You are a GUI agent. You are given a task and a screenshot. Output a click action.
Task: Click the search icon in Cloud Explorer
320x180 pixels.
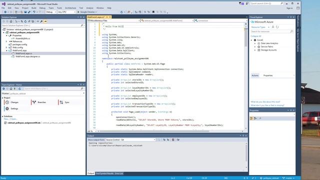coord(291,31)
